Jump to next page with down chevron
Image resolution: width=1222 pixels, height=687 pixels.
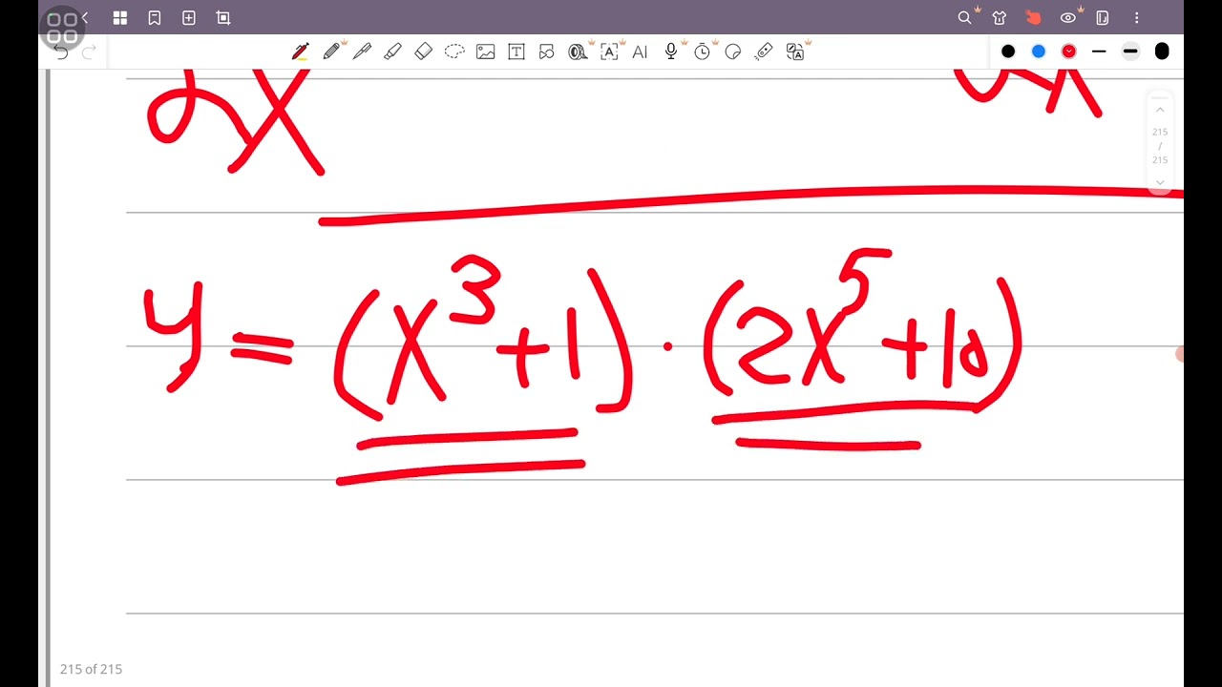pyautogui.click(x=1160, y=181)
